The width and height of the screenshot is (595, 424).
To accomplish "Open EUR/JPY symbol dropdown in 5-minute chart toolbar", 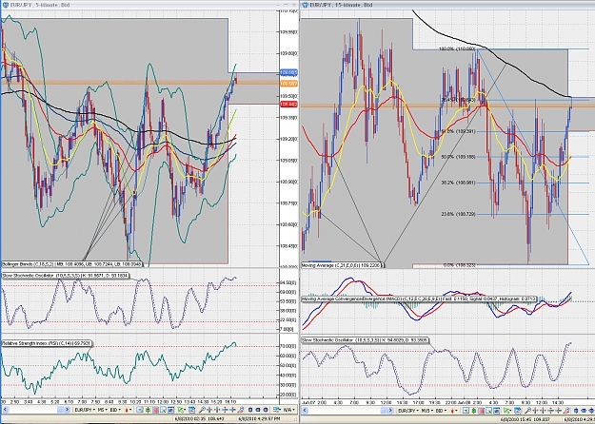I will (x=85, y=410).
